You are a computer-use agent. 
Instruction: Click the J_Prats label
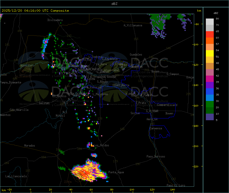(141, 103)
